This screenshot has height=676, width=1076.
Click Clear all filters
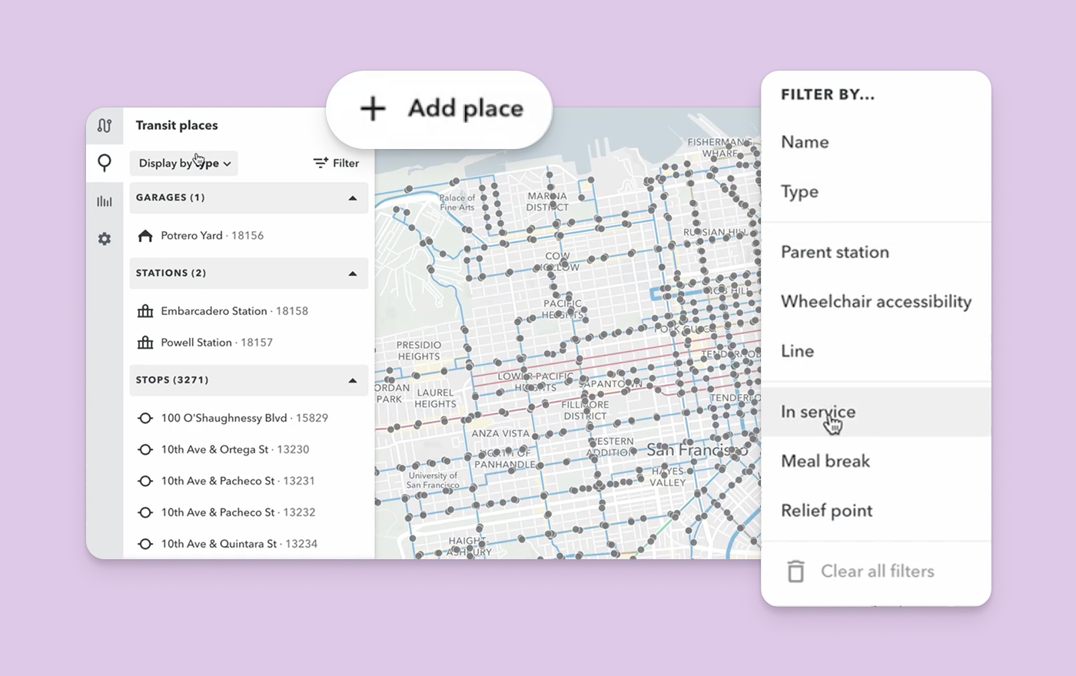click(877, 571)
